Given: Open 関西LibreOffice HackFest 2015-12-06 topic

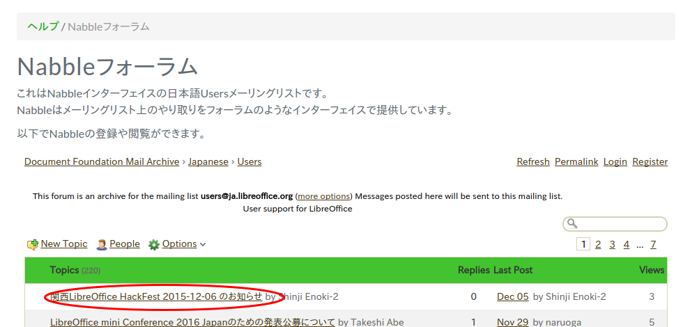Looking at the screenshot, I should coord(156,296).
